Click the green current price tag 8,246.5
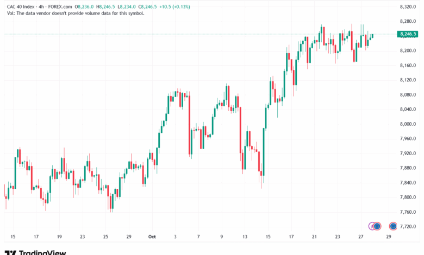The height and width of the screenshot is (255, 424). coord(408,34)
